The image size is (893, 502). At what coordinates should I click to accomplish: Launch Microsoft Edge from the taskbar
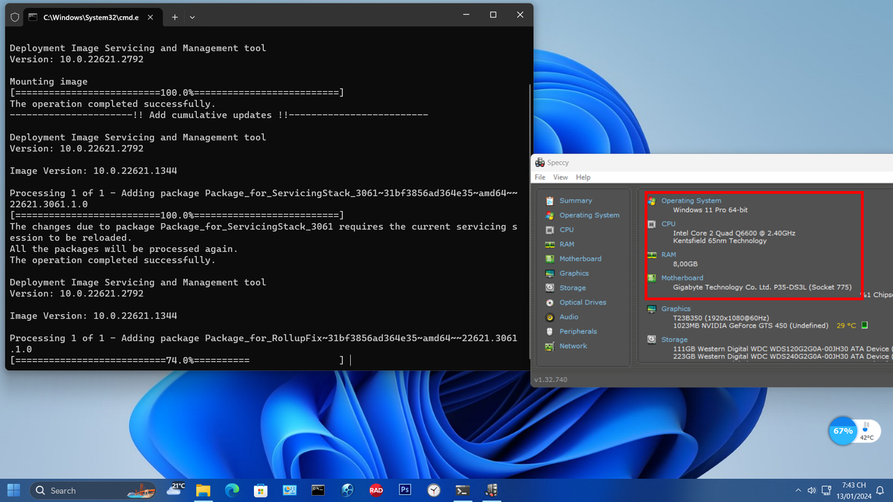click(x=232, y=490)
